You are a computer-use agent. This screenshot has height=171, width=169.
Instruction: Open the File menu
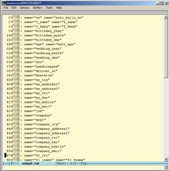click(6, 8)
